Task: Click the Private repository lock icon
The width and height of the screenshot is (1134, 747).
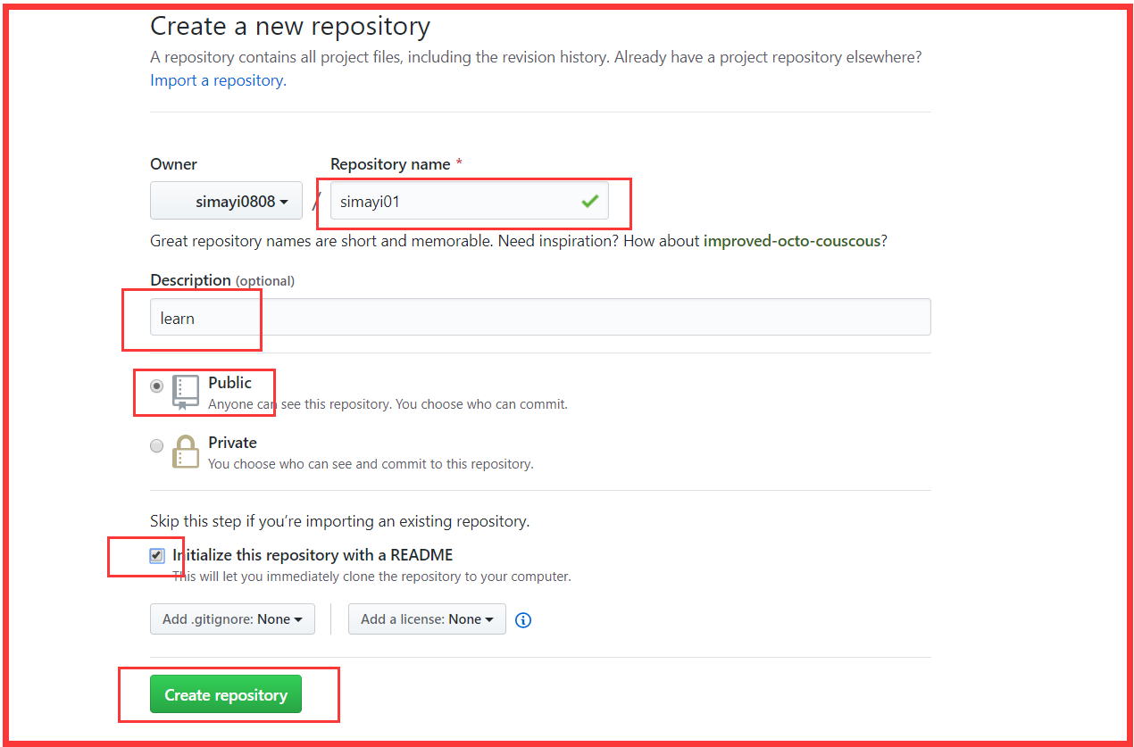Action: click(x=186, y=451)
